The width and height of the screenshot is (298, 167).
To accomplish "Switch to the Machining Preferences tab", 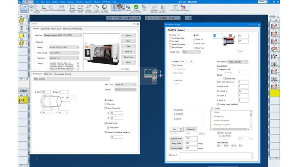I will click(x=72, y=29).
